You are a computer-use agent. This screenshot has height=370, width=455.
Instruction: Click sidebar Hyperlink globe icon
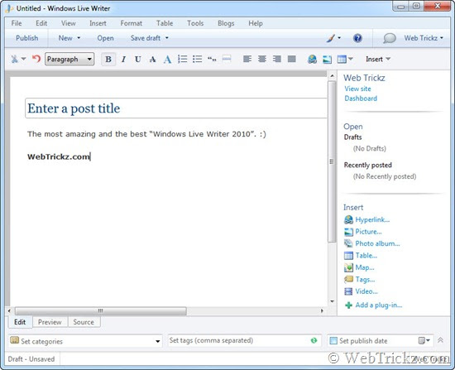tap(348, 220)
